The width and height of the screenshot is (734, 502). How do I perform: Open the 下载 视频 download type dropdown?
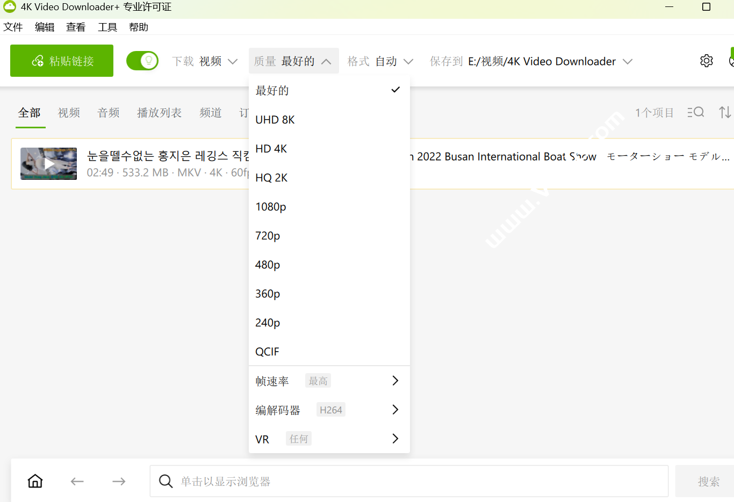[205, 61]
